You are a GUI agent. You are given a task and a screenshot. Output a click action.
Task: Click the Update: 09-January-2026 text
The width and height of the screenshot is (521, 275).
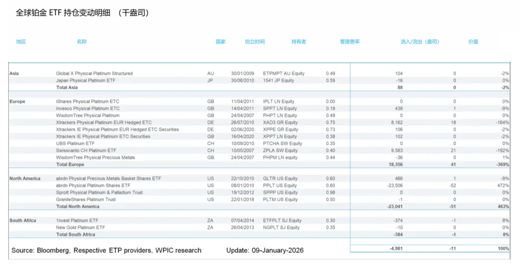click(265, 250)
